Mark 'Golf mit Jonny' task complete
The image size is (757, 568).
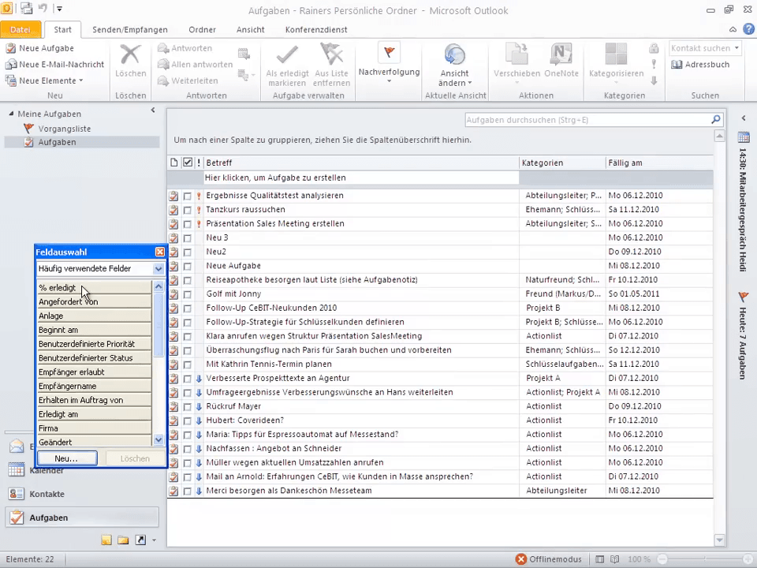click(188, 294)
